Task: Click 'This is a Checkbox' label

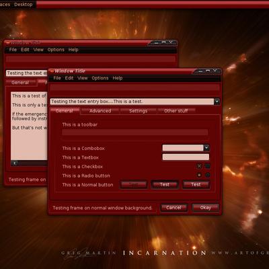Action: 83,167
